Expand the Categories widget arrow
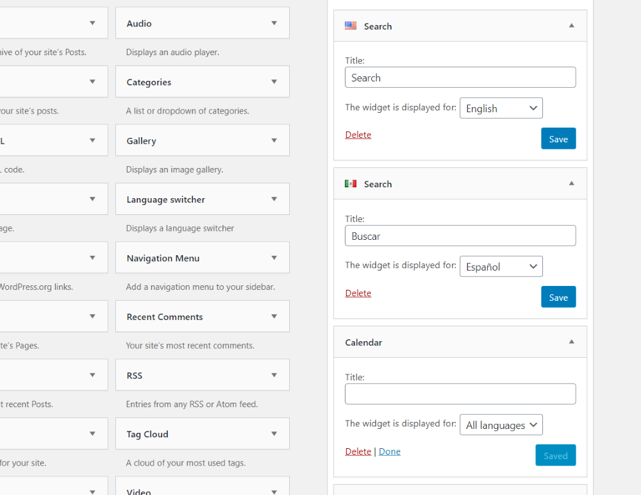 [x=274, y=82]
